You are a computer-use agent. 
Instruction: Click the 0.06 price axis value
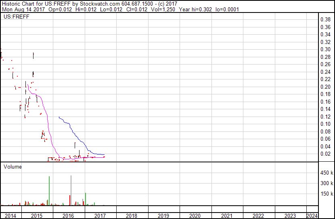pos(325,139)
